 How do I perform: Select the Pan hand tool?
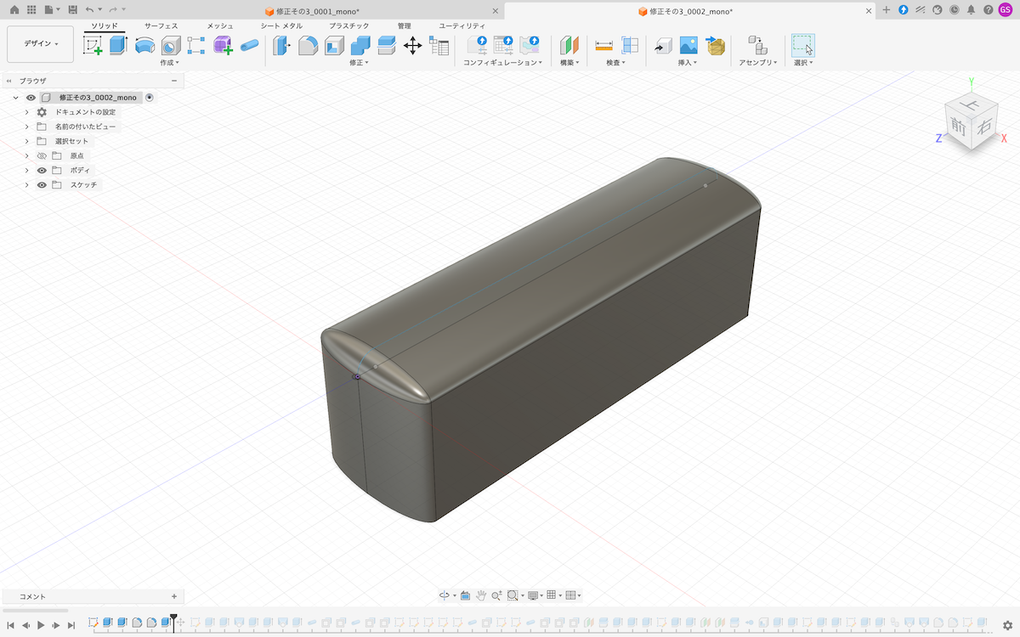pos(481,595)
